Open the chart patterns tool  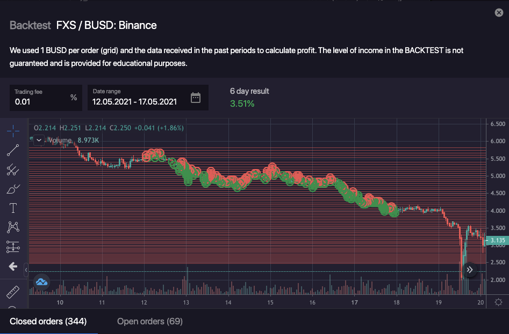point(13,227)
